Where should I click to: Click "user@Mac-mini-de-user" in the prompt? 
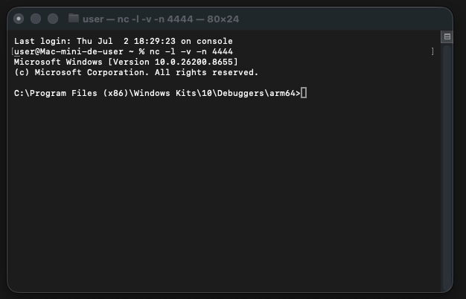tap(68, 51)
